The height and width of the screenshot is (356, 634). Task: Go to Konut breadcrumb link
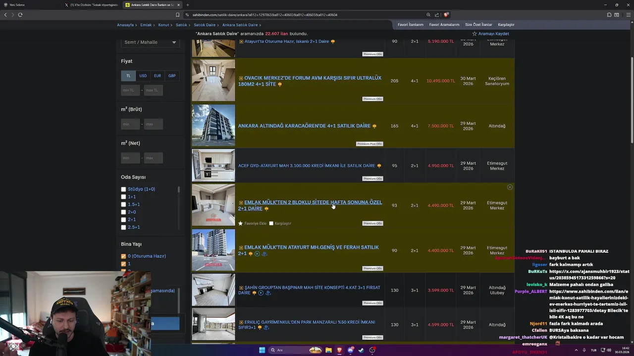point(163,25)
